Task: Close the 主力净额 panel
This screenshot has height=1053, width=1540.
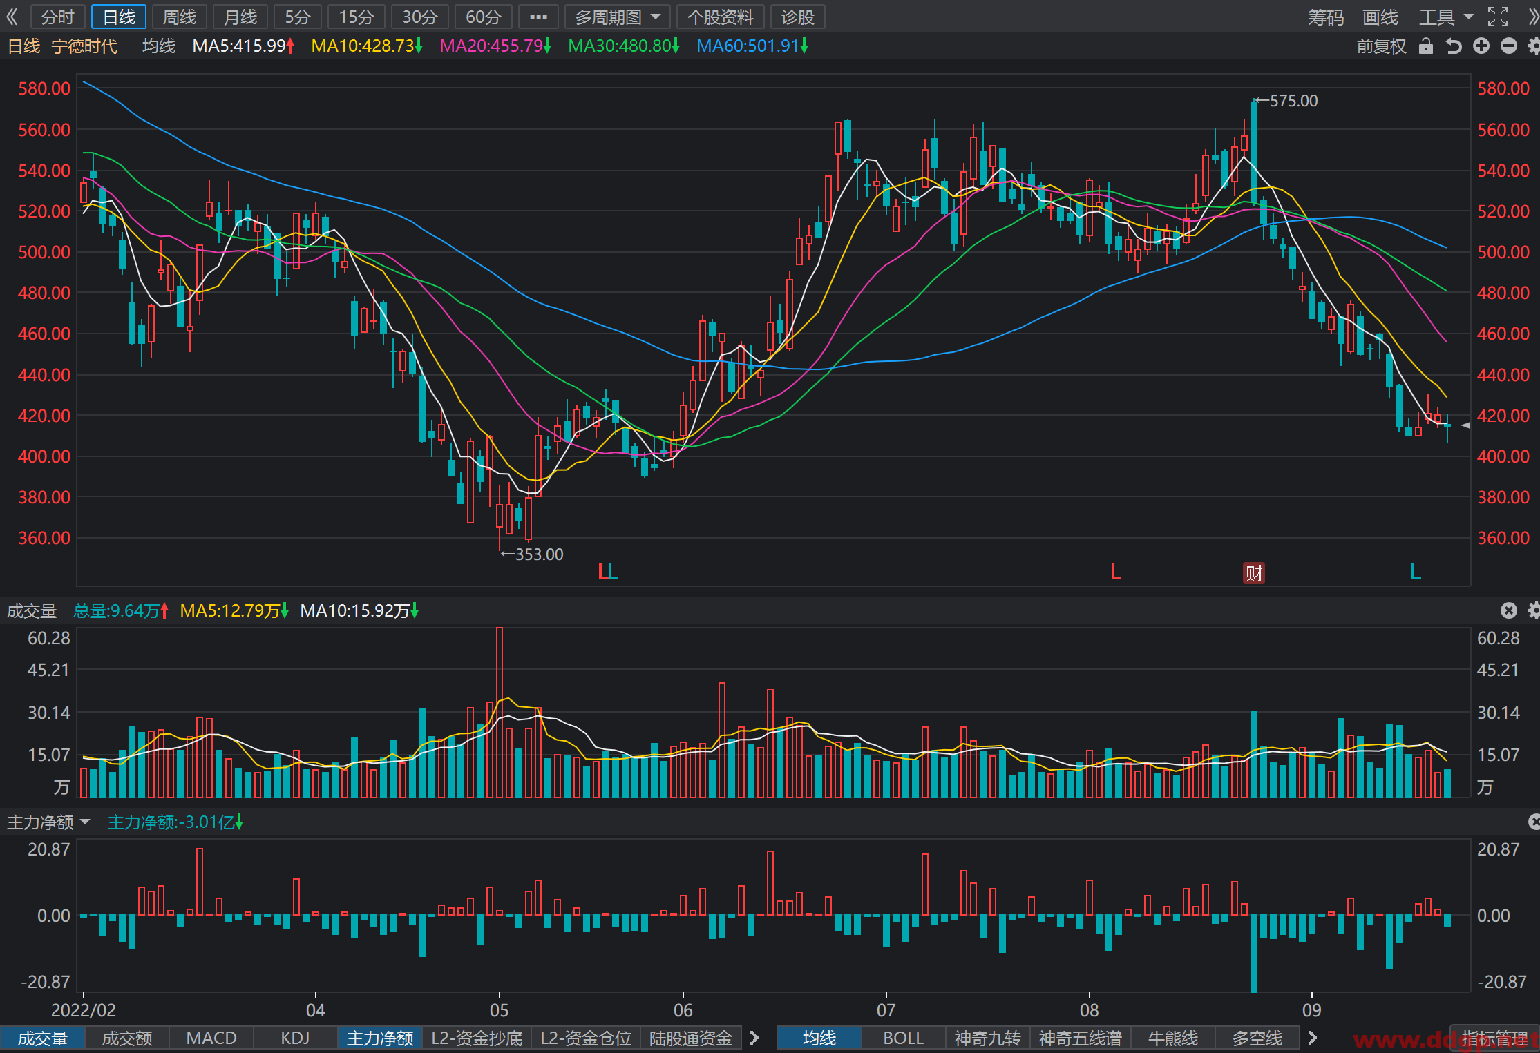Action: pos(1534,822)
